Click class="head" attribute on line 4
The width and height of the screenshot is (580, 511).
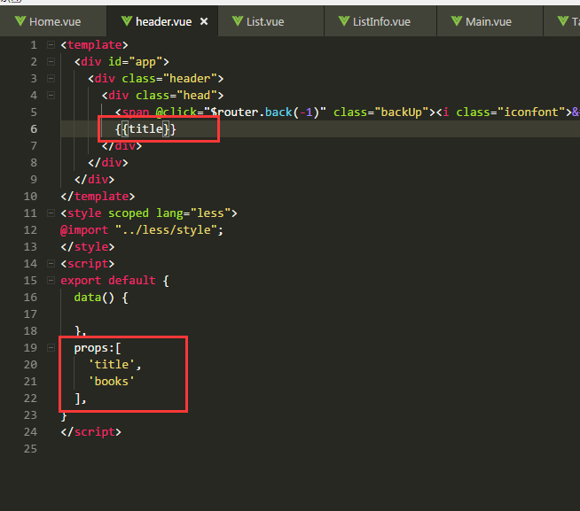[x=176, y=96]
